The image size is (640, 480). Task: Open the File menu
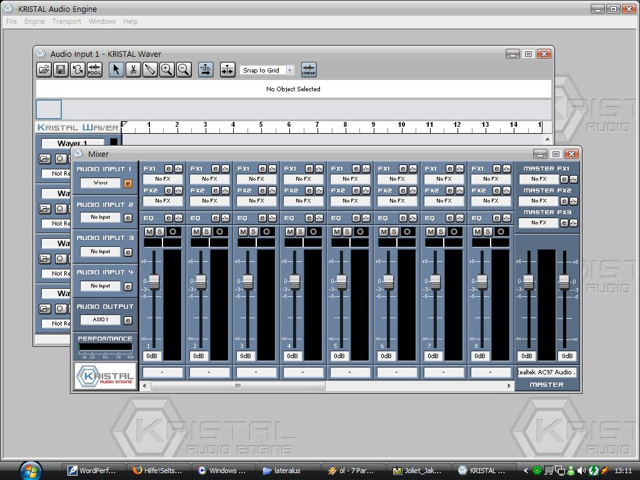point(11,21)
